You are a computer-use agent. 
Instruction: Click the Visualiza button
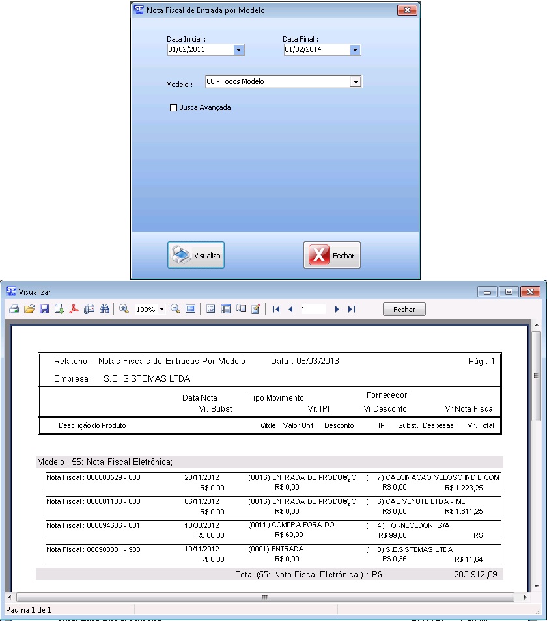point(196,256)
